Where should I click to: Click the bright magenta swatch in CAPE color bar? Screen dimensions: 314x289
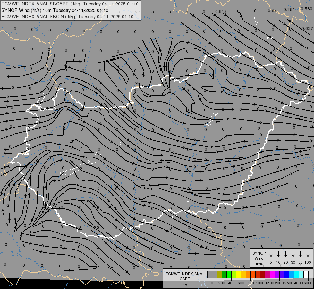tap(272, 275)
